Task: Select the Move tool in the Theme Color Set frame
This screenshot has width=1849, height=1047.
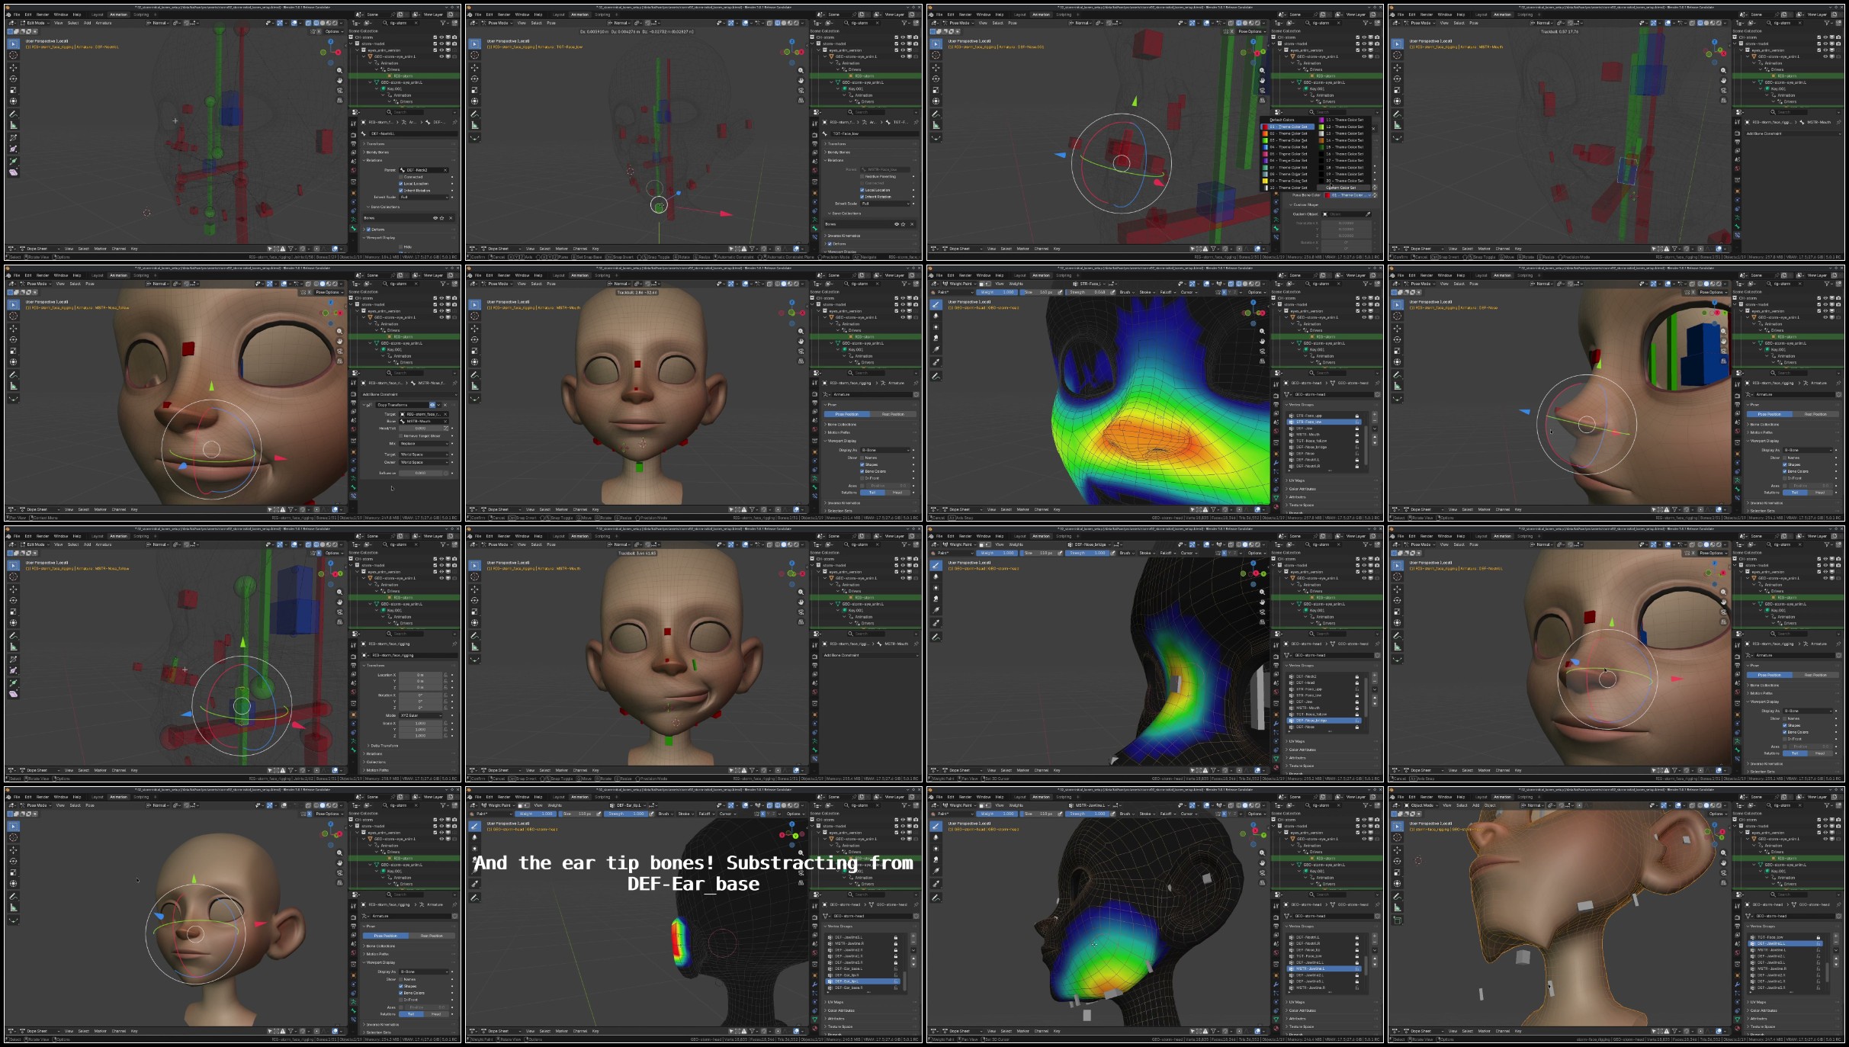Action: (x=936, y=68)
